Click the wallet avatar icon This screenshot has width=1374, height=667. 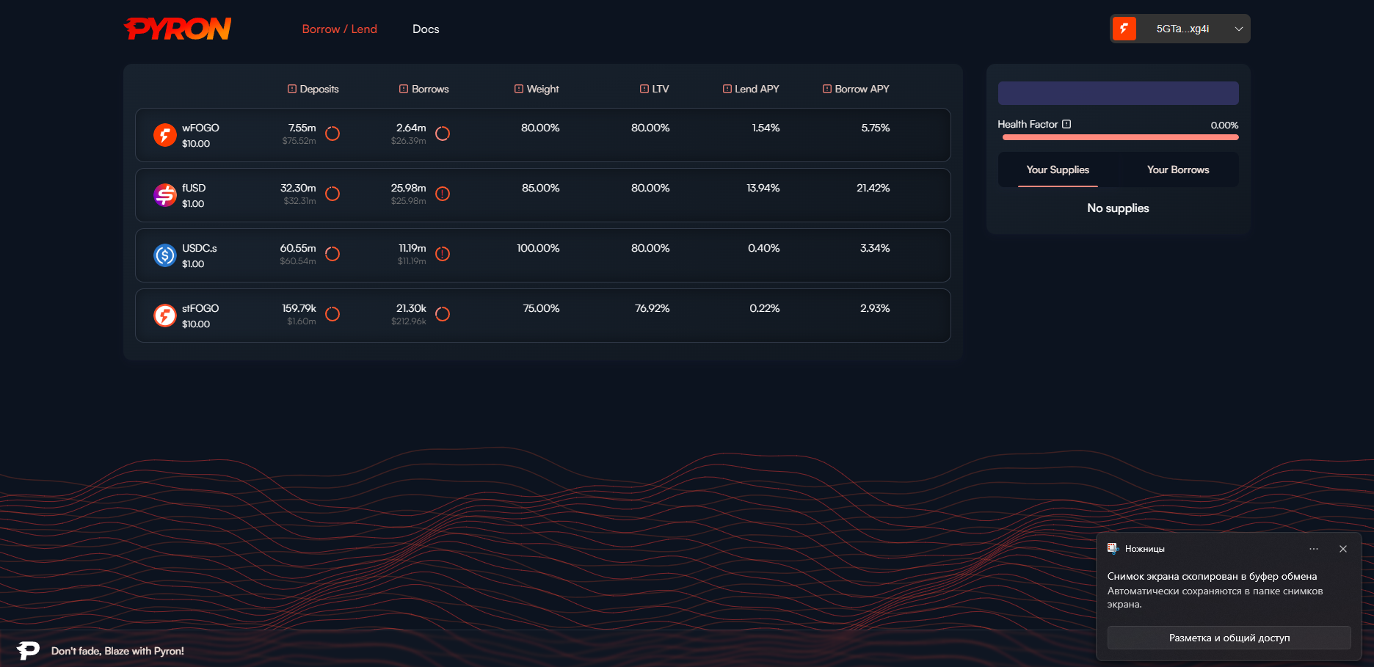point(1124,29)
